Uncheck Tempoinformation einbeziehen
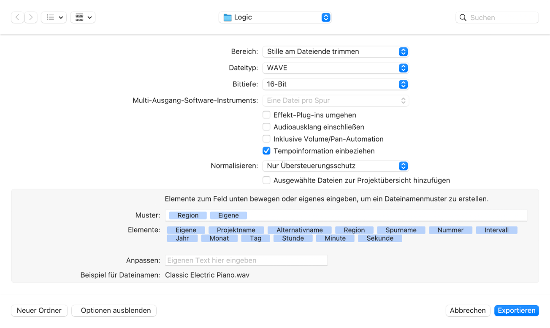The image size is (550, 328). click(266, 151)
